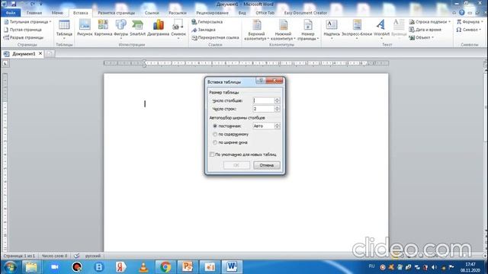Add a Закладка bookmark
Viewport: 488px width, 274px height.
point(204,30)
